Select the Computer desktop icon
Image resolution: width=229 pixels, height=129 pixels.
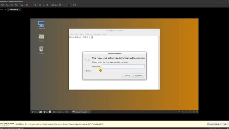42,25
